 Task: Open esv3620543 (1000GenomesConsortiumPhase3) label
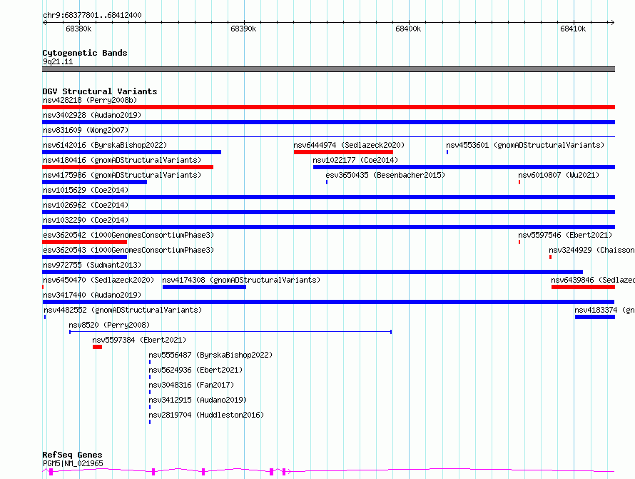click(128, 250)
